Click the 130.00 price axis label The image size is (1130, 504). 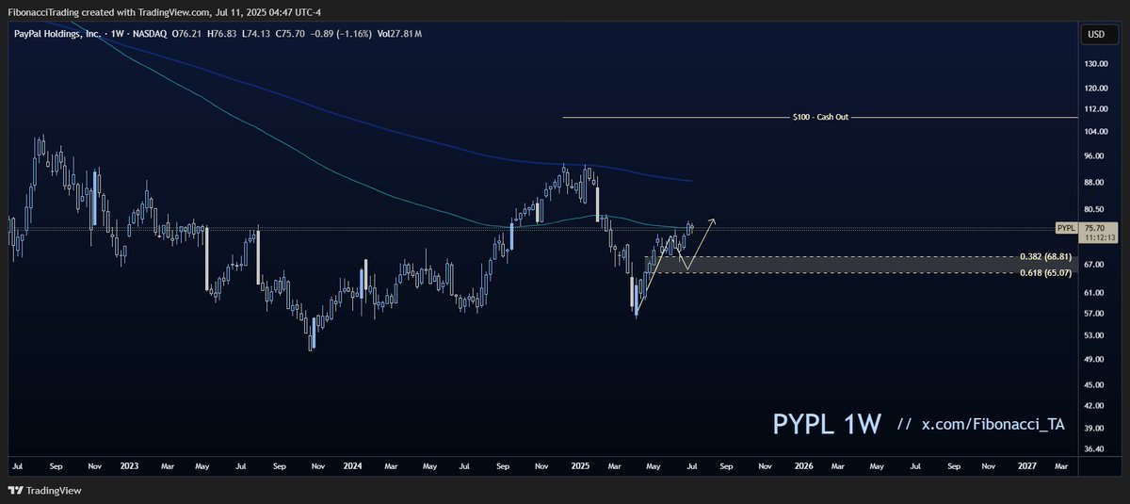(x=1095, y=64)
